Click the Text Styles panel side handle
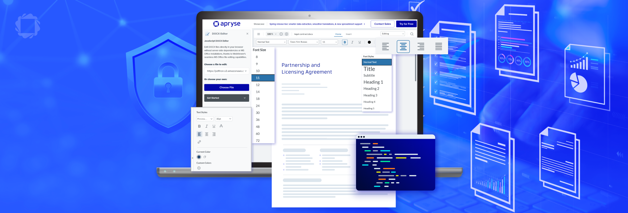This screenshot has width=628, height=213. pos(192,158)
